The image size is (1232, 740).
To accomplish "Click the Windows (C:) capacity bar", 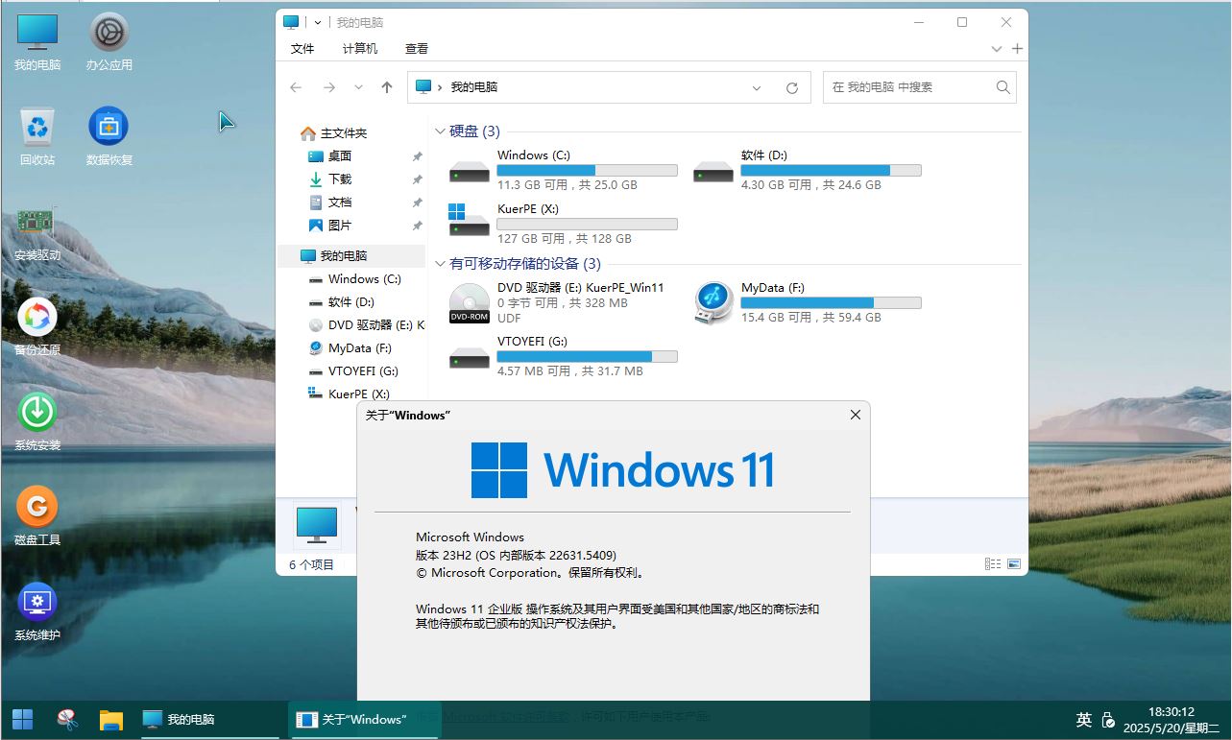I will [587, 170].
